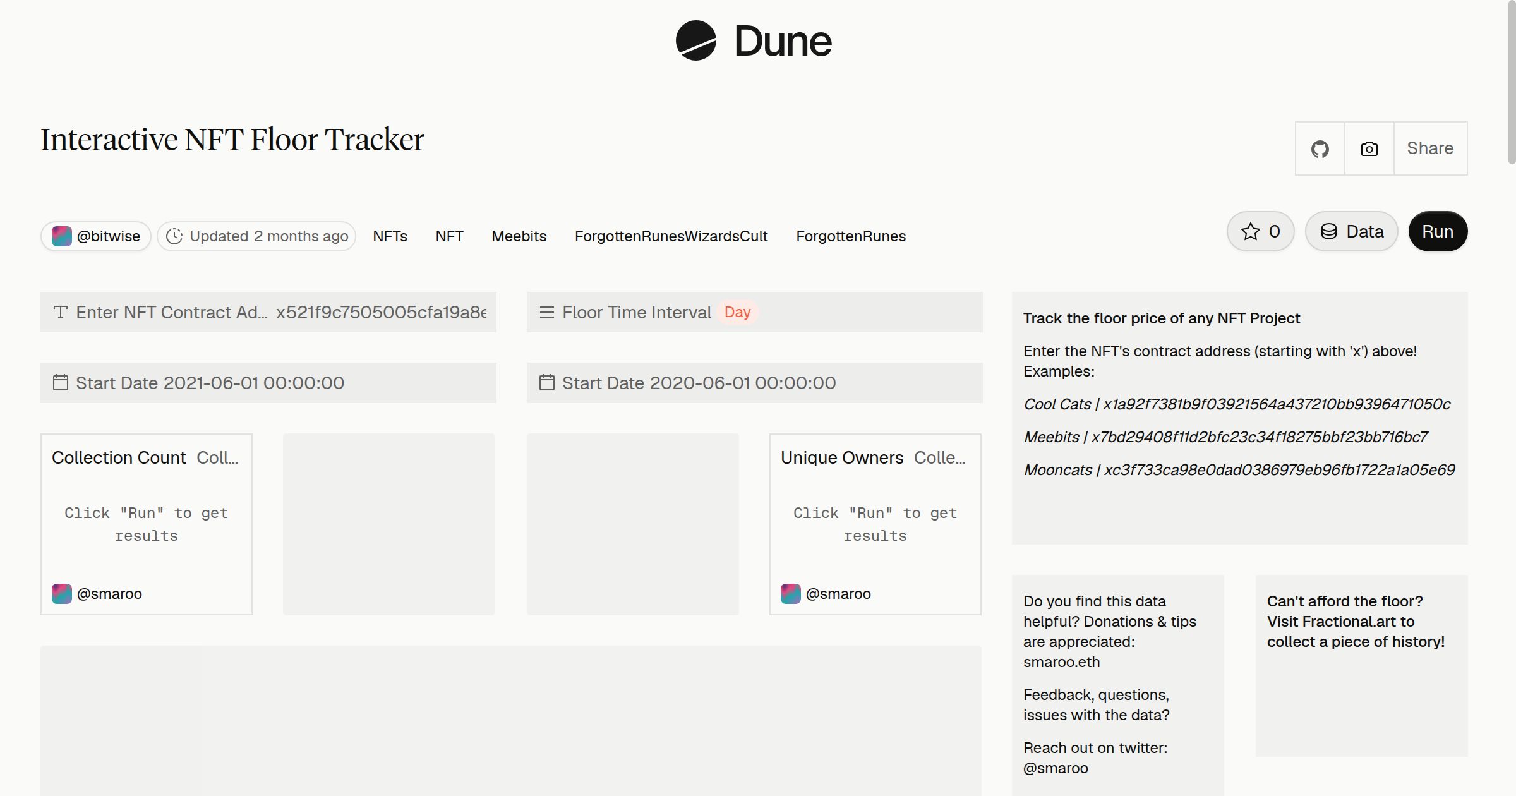Click the Dune logo at top

pos(754,40)
